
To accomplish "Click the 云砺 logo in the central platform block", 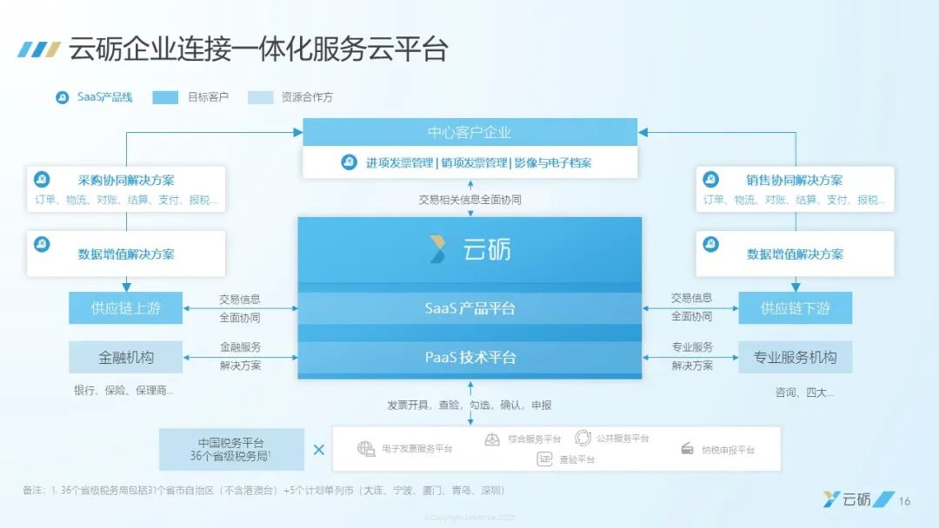I will tap(469, 249).
